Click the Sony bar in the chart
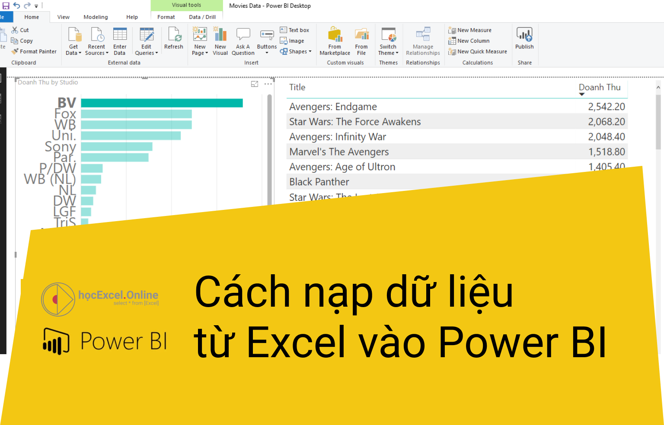The image size is (664, 425). (117, 146)
